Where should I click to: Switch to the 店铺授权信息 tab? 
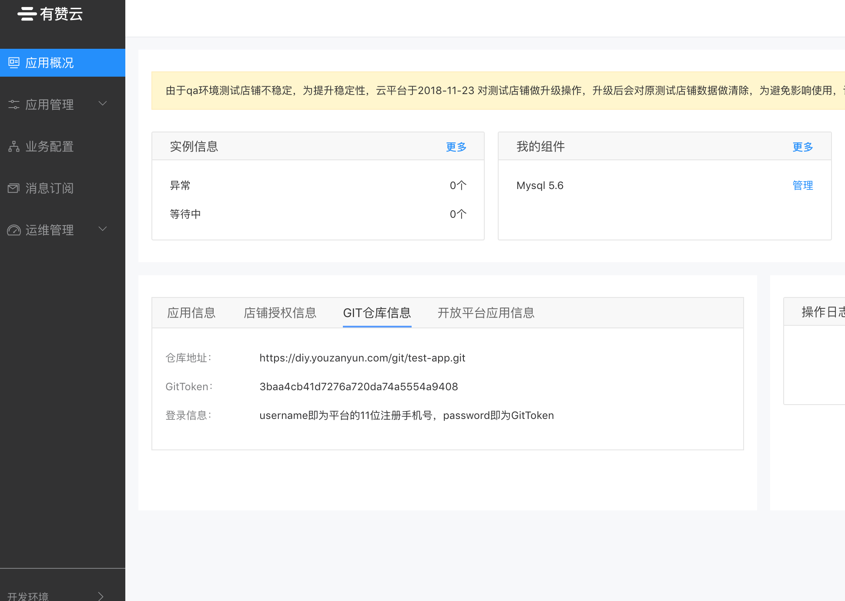pyautogui.click(x=280, y=313)
